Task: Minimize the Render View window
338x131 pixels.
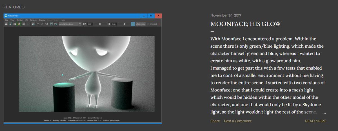Action: (x=144, y=16)
